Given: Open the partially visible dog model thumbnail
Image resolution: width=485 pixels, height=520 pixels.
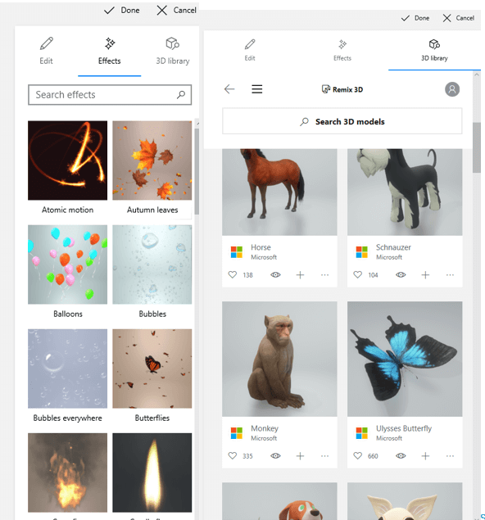Looking at the screenshot, I should pos(279,501).
